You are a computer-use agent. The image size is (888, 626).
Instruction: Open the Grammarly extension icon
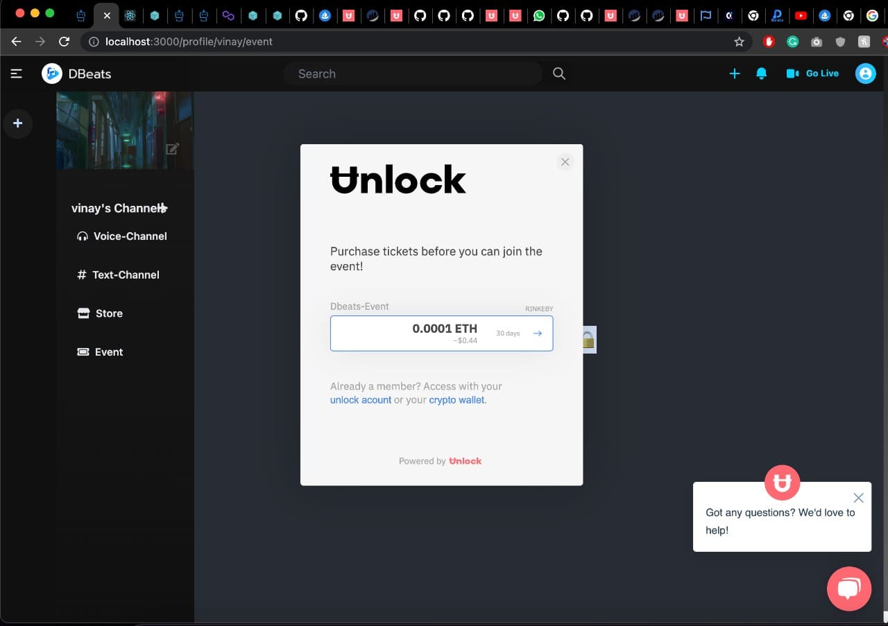793,42
